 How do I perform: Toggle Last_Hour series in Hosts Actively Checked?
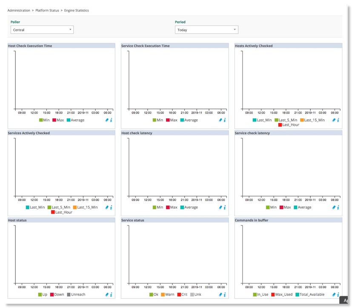pos(289,125)
